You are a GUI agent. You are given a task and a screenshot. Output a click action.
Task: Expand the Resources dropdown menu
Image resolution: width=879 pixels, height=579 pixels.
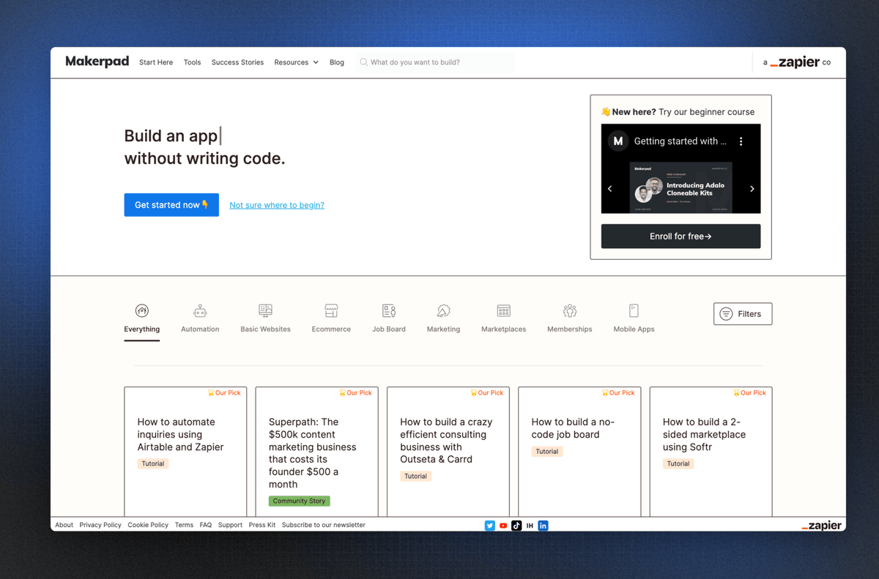296,62
